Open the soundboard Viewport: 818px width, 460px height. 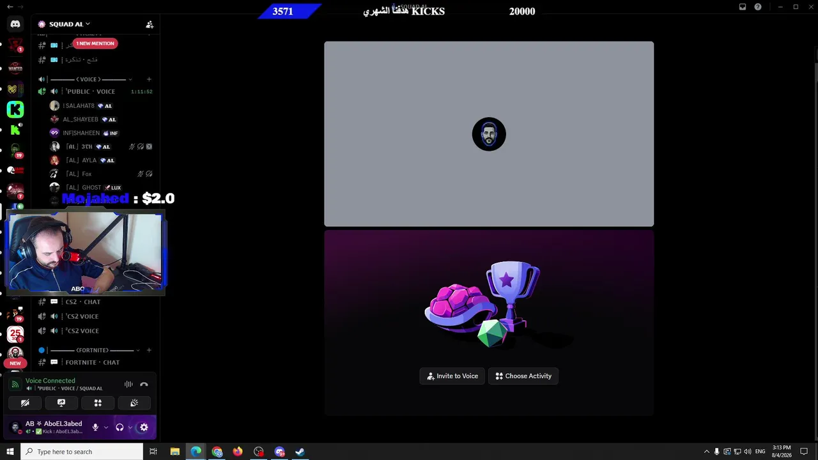(134, 403)
